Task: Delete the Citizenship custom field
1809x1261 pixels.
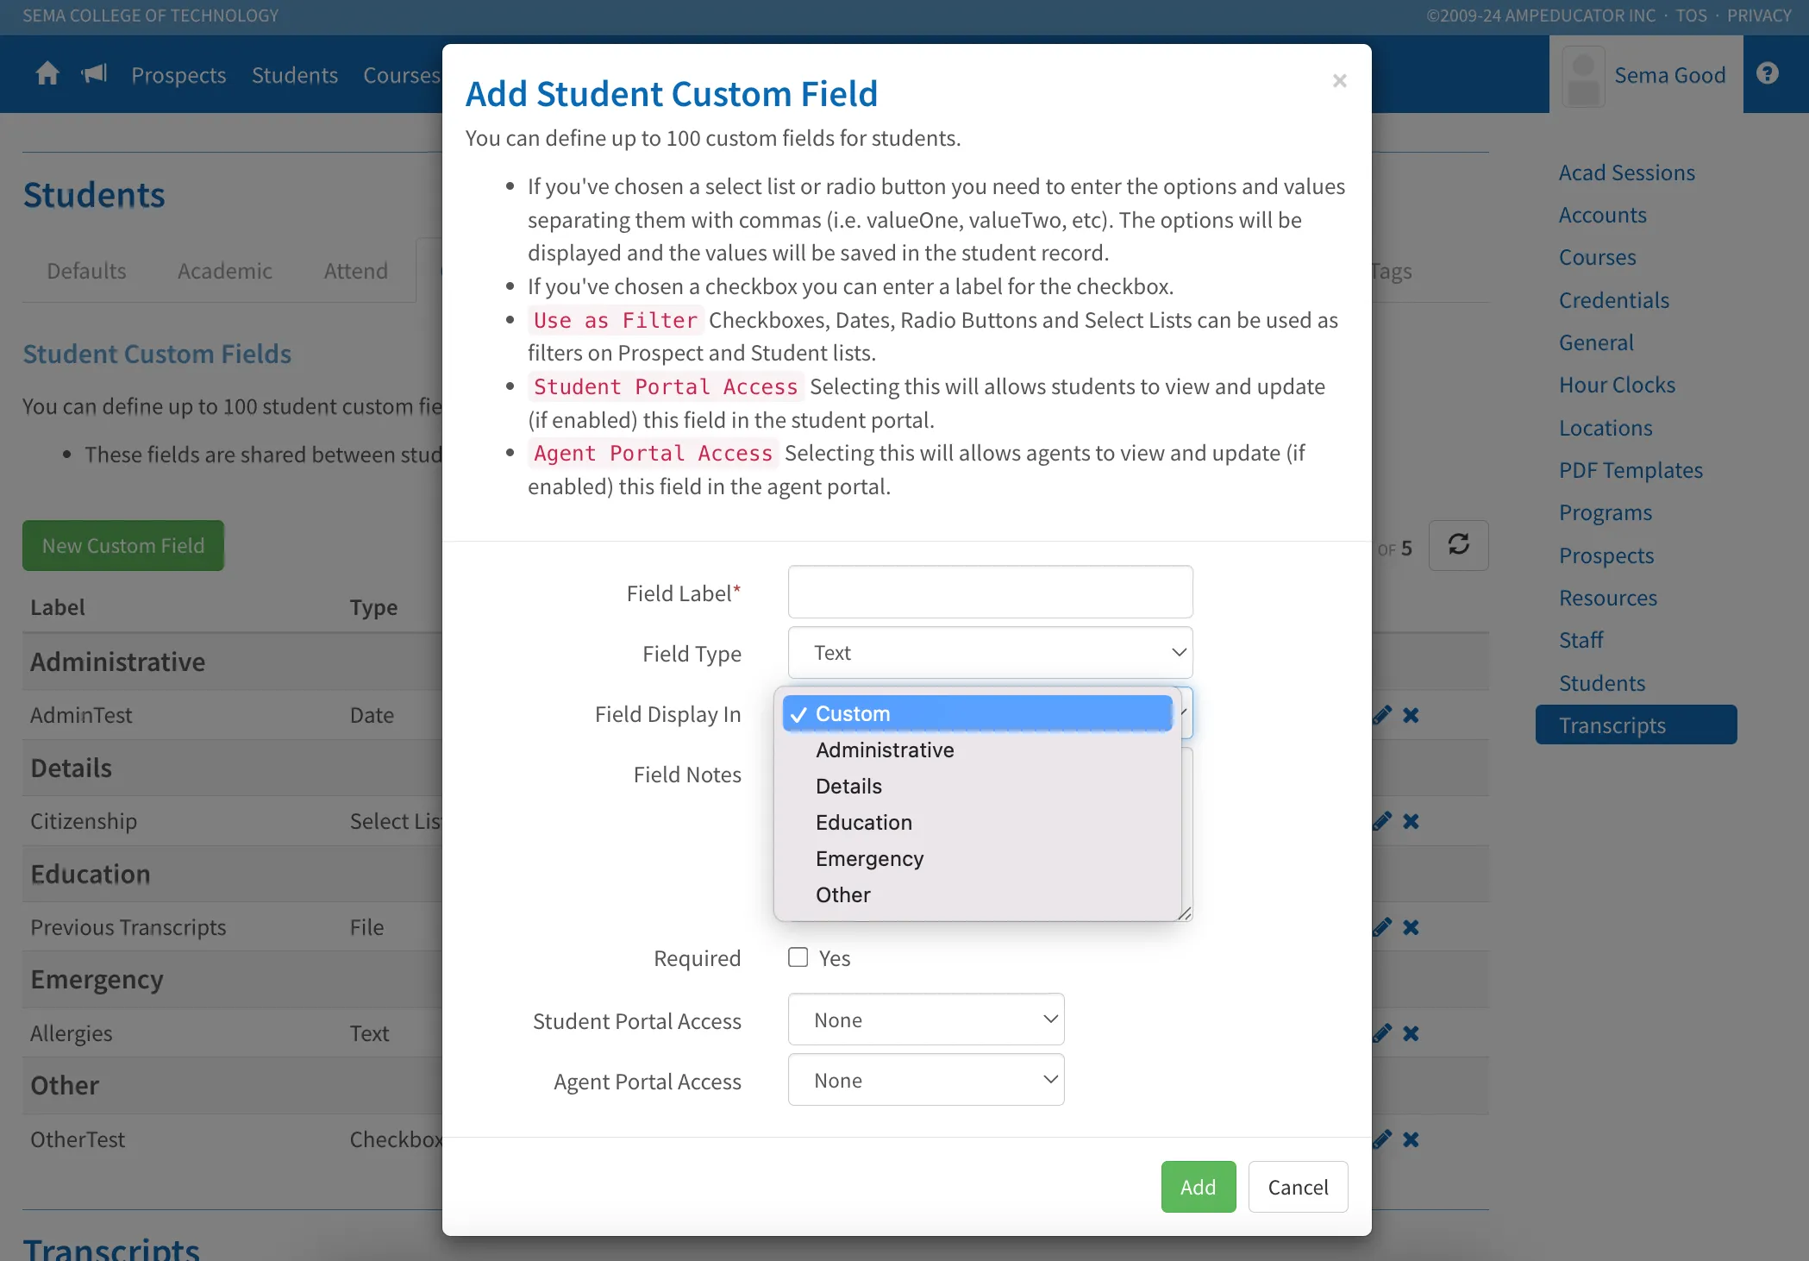Action: point(1411,821)
